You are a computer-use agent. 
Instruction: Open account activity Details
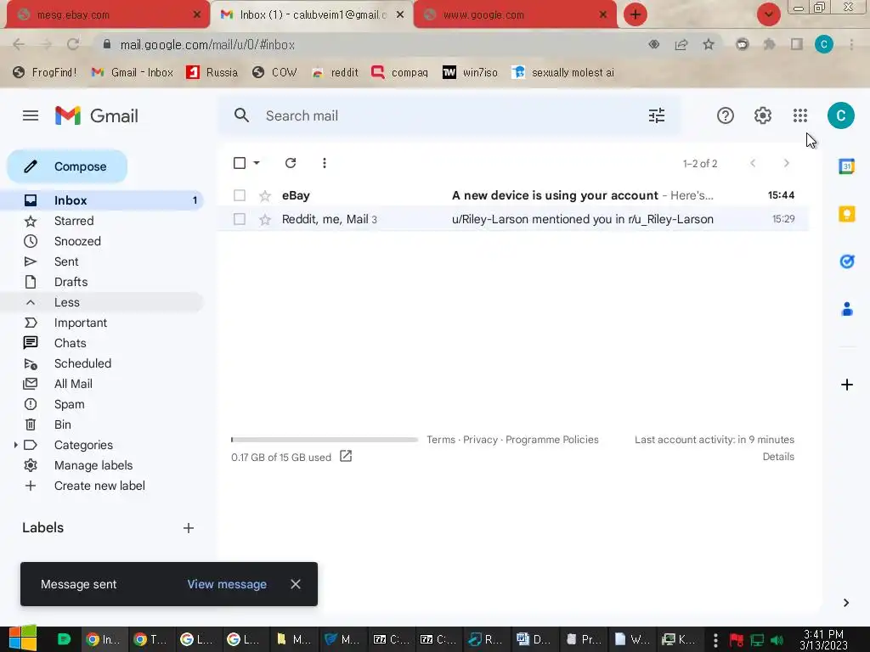pos(778,457)
